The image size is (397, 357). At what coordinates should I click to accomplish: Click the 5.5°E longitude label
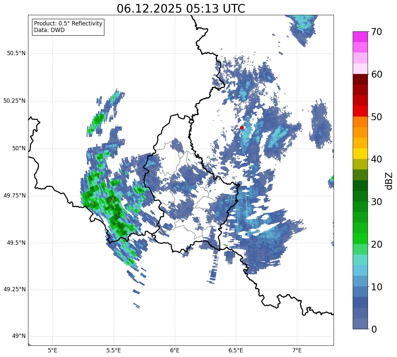tap(114, 350)
